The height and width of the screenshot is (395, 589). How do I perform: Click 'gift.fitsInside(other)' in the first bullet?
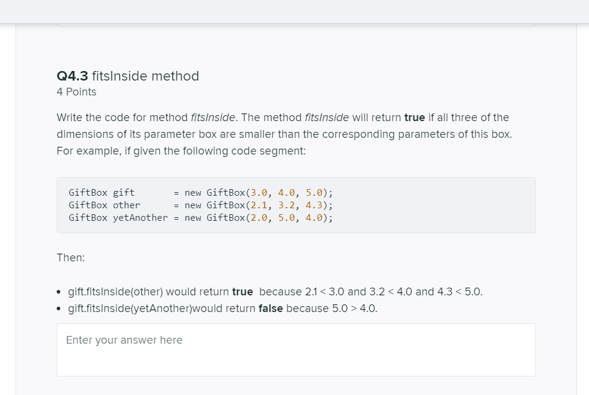click(115, 292)
